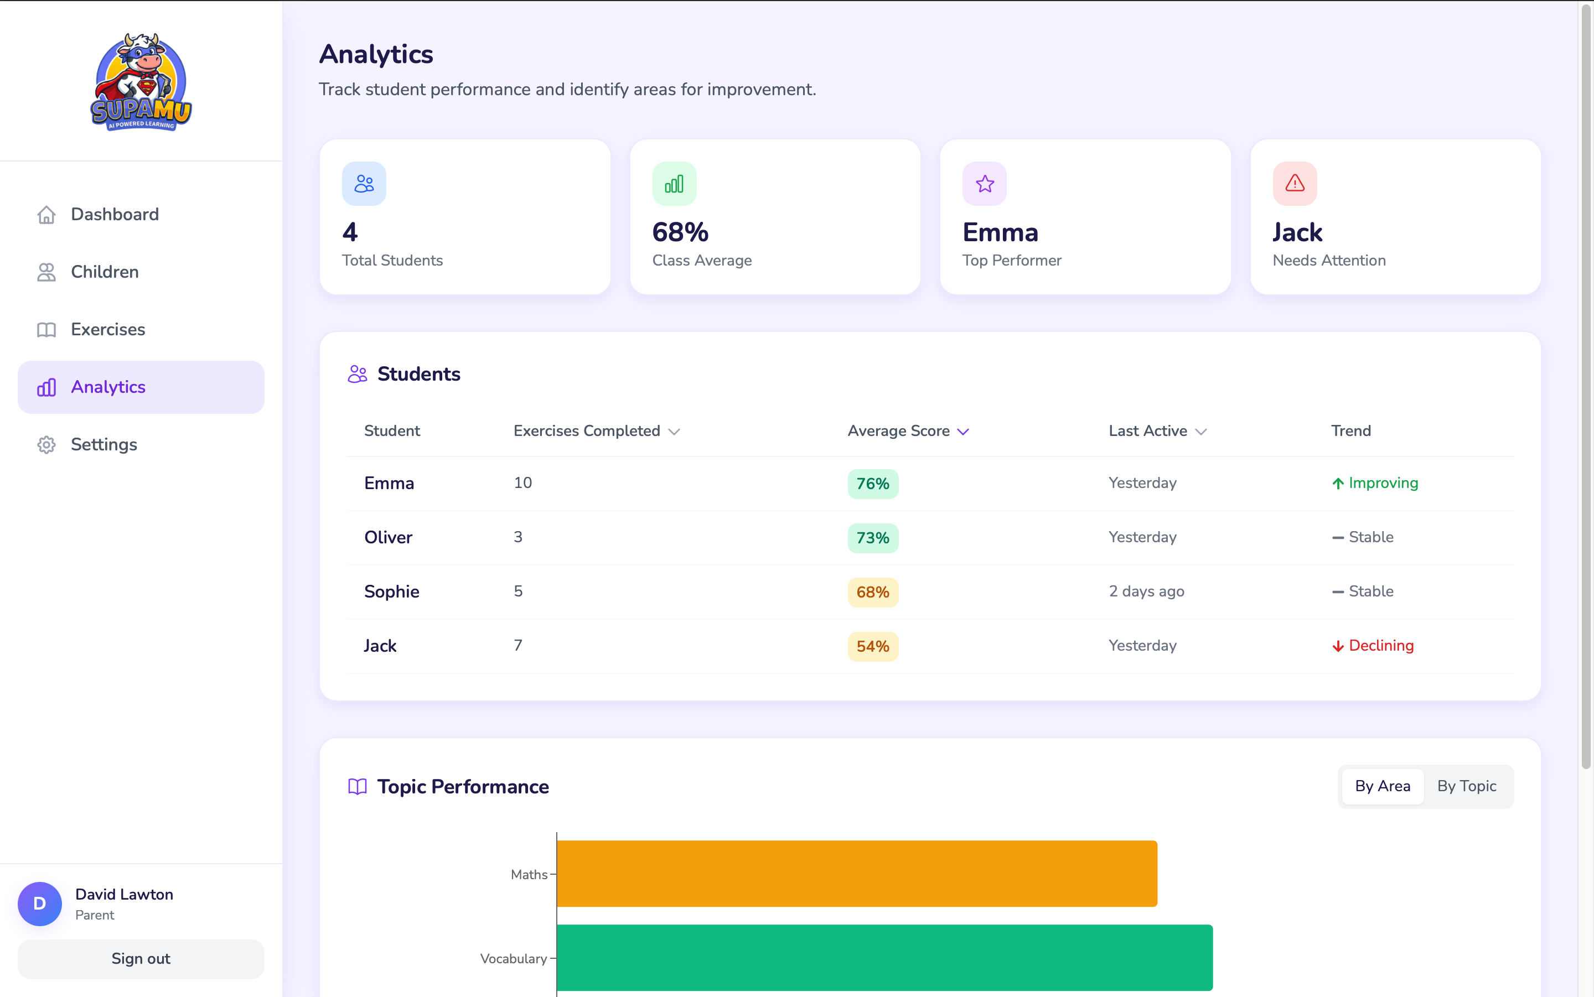Click the Sign out button
Screen dimensions: 1594x997
[x=141, y=959]
